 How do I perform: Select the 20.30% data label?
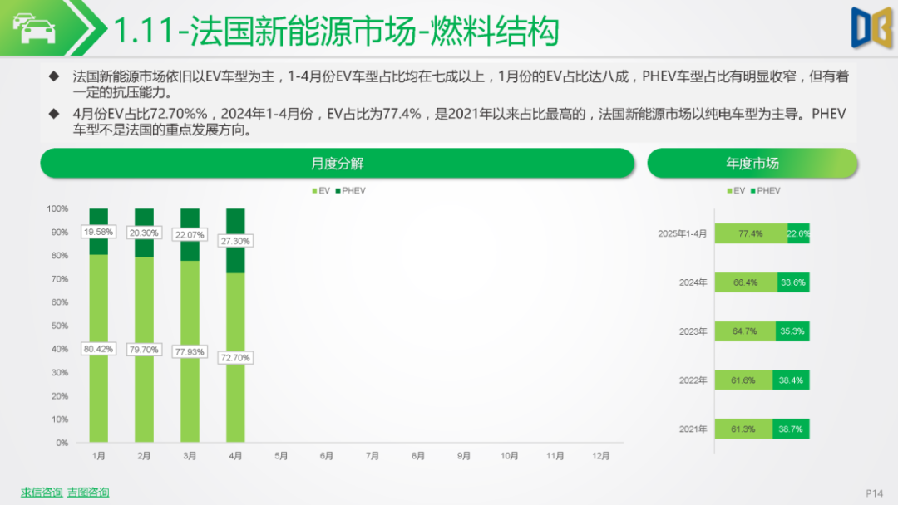[x=144, y=233]
